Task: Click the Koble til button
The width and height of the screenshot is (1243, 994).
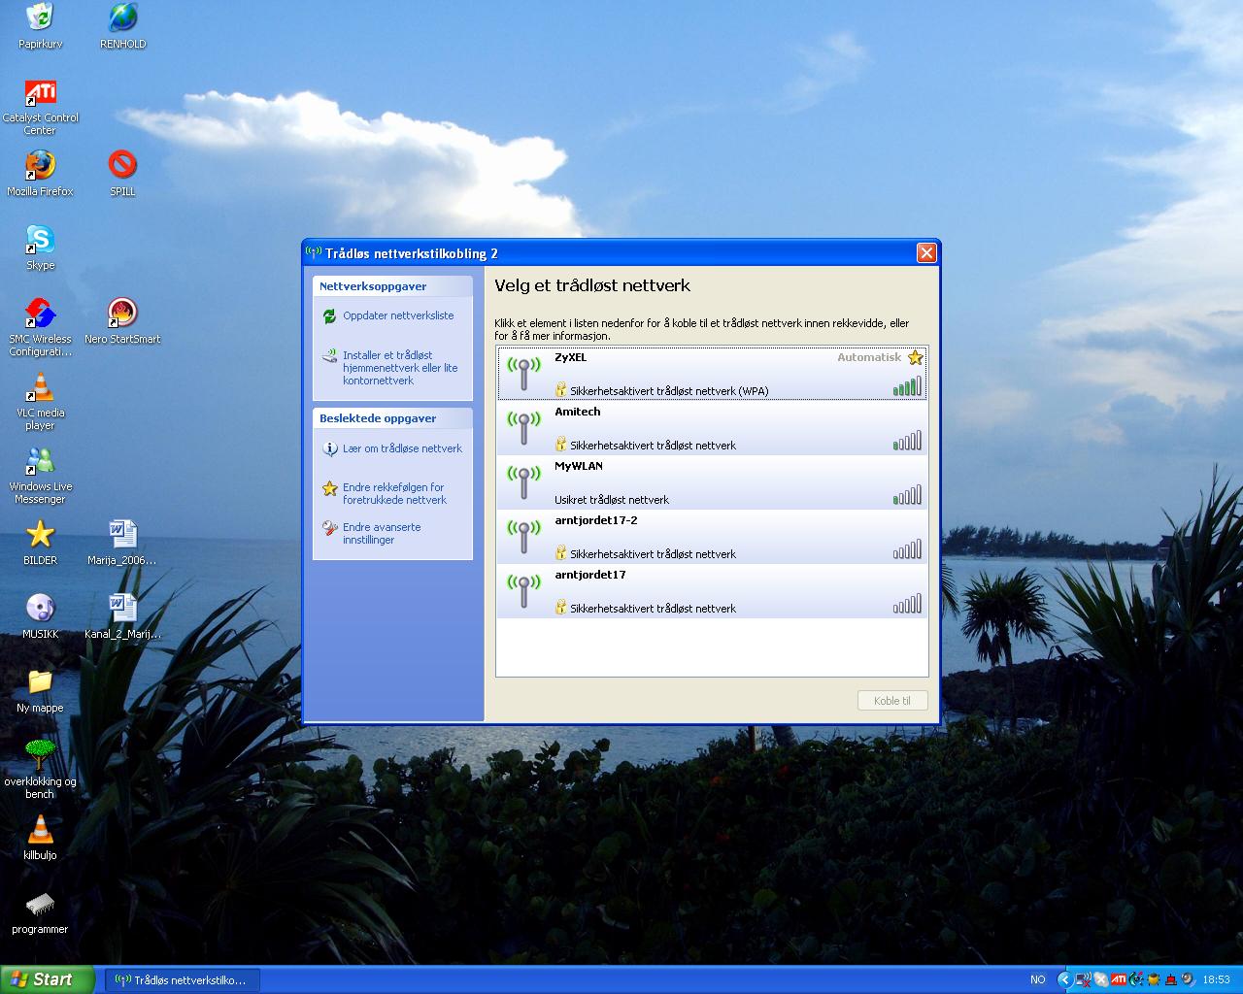Action: [892, 701]
